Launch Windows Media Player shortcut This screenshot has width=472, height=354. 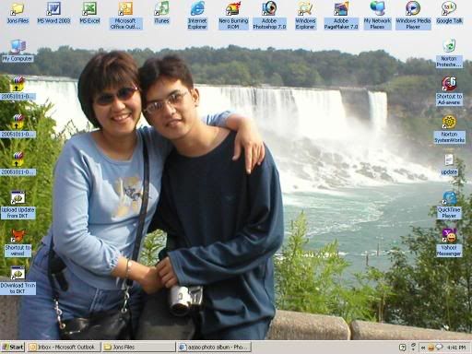pyautogui.click(x=413, y=16)
